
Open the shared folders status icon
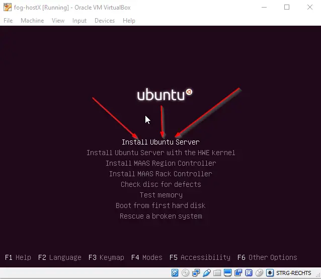pos(217,272)
